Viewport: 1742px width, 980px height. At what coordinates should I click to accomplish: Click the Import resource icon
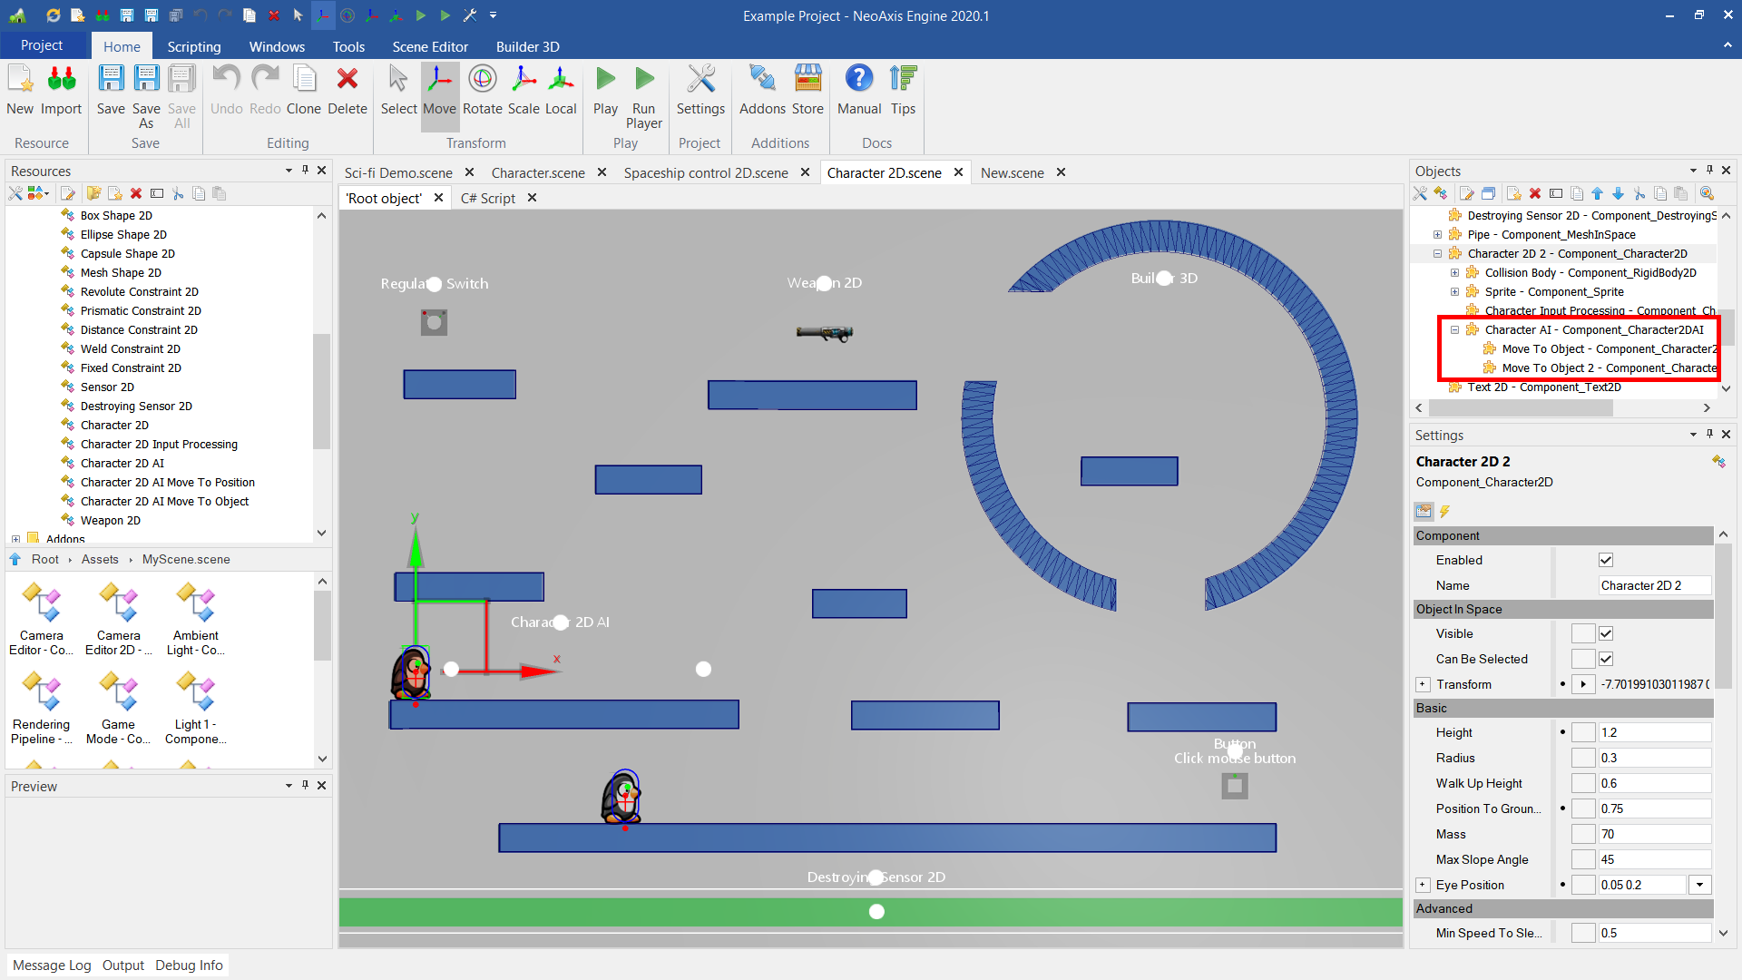tap(61, 91)
